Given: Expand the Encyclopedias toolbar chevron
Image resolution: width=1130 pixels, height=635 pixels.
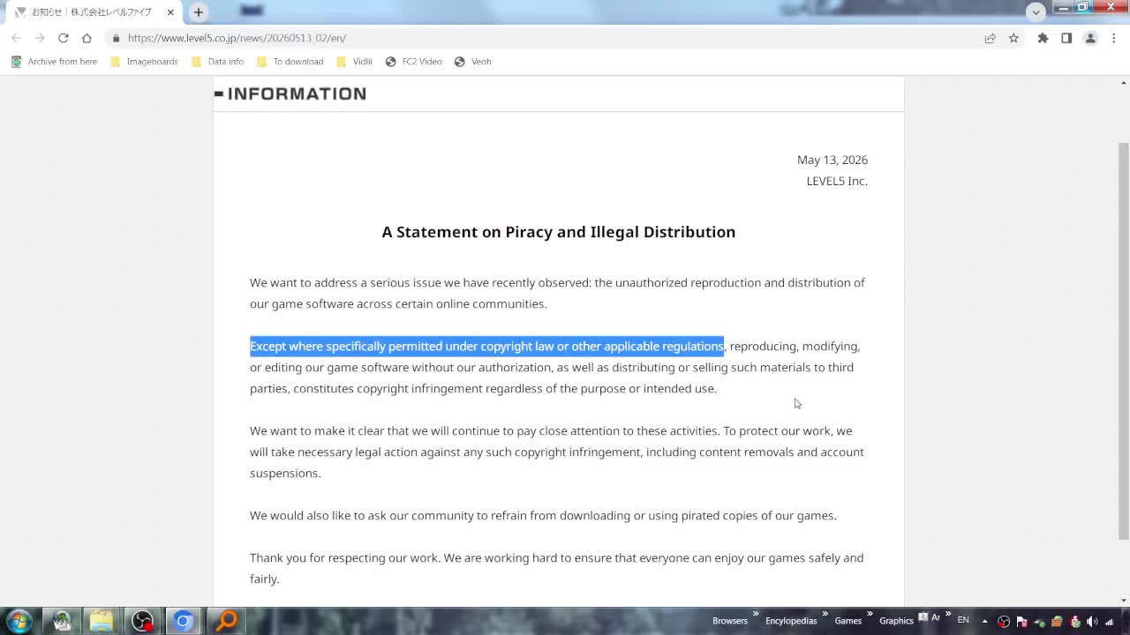Looking at the screenshot, I should (825, 614).
